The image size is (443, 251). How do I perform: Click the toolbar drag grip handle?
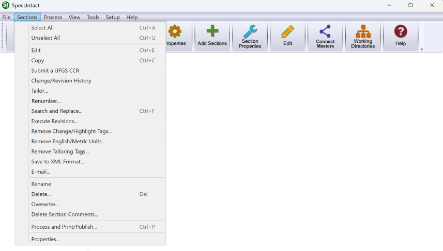click(x=3, y=37)
